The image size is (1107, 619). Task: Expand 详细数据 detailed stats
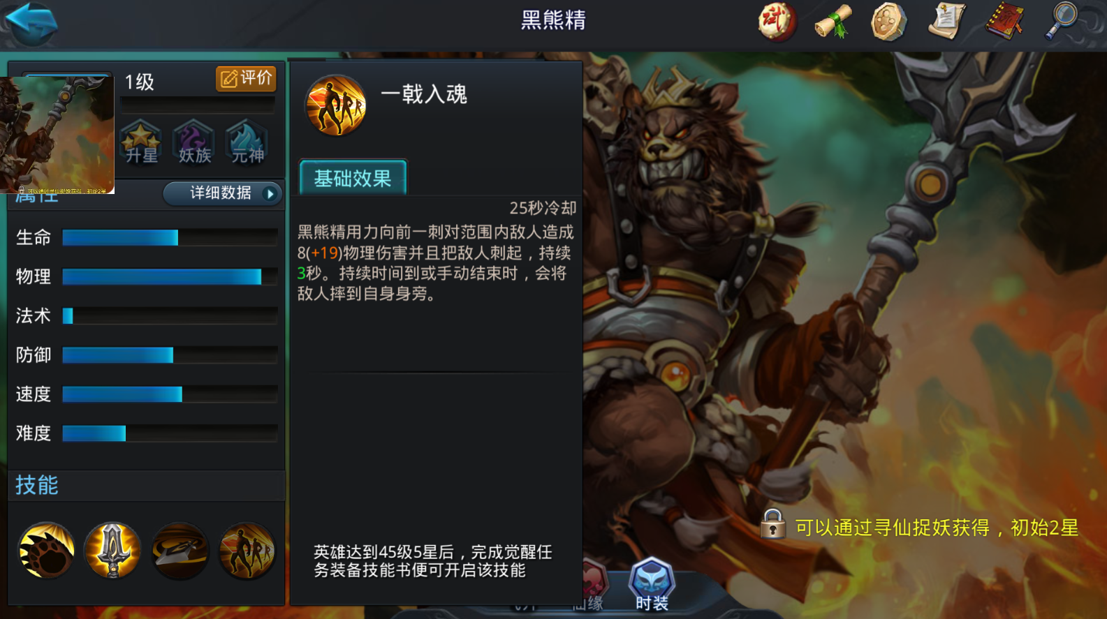click(223, 193)
